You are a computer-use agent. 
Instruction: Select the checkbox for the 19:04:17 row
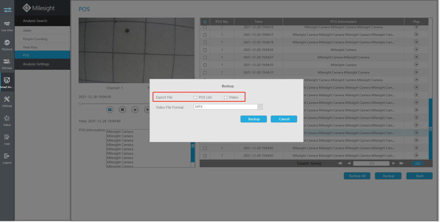(205, 35)
